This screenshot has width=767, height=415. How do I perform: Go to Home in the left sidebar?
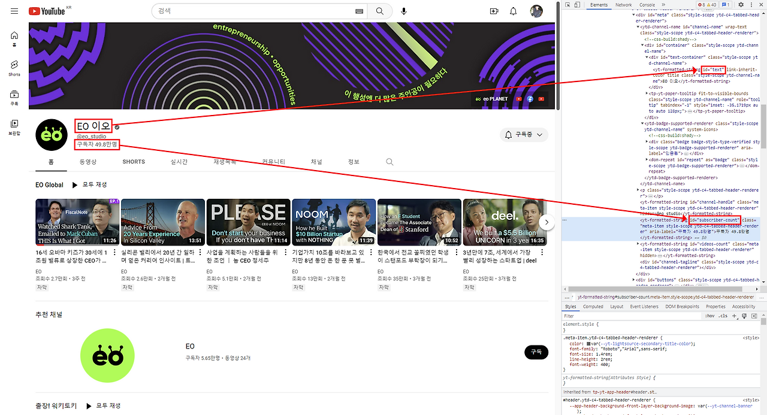[x=14, y=39]
